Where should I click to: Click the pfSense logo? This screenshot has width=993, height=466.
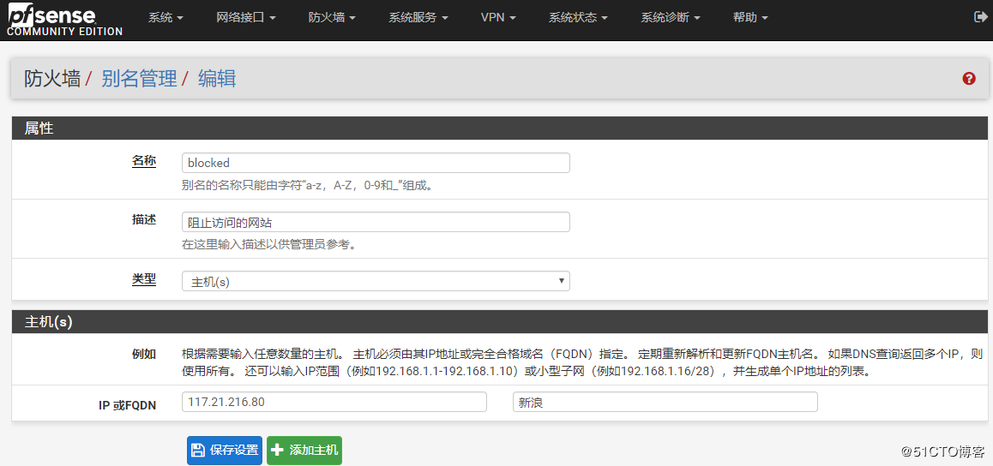tap(64, 21)
